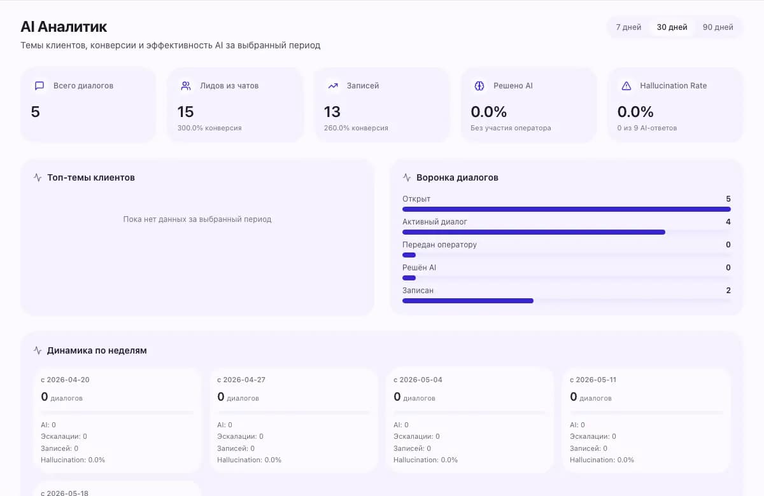The height and width of the screenshot is (496, 764).
Task: Open the Всего диалогов stat card
Action: 88,105
